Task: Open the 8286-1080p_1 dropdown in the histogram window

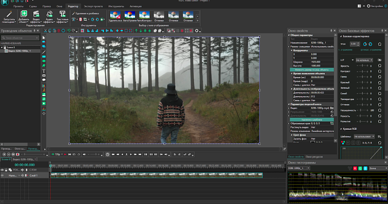Action: [299, 168]
